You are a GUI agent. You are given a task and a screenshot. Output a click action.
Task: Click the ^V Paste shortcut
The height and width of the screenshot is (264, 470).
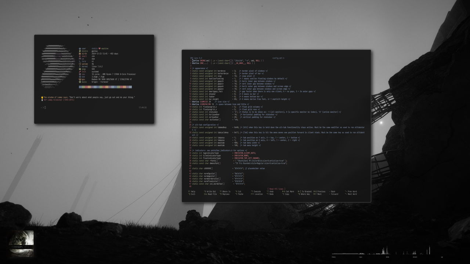pos(239,194)
